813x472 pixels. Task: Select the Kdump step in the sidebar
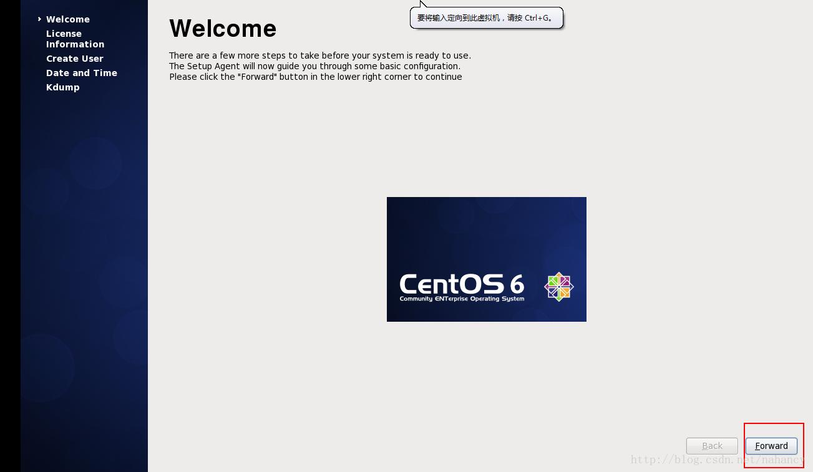coord(63,87)
